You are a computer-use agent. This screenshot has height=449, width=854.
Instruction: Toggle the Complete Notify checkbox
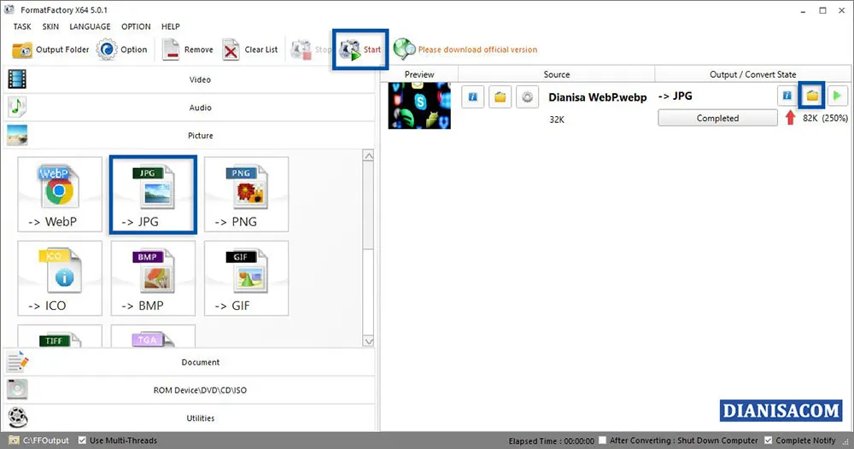click(768, 440)
